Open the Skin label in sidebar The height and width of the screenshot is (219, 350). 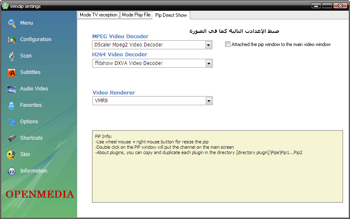coord(25,154)
